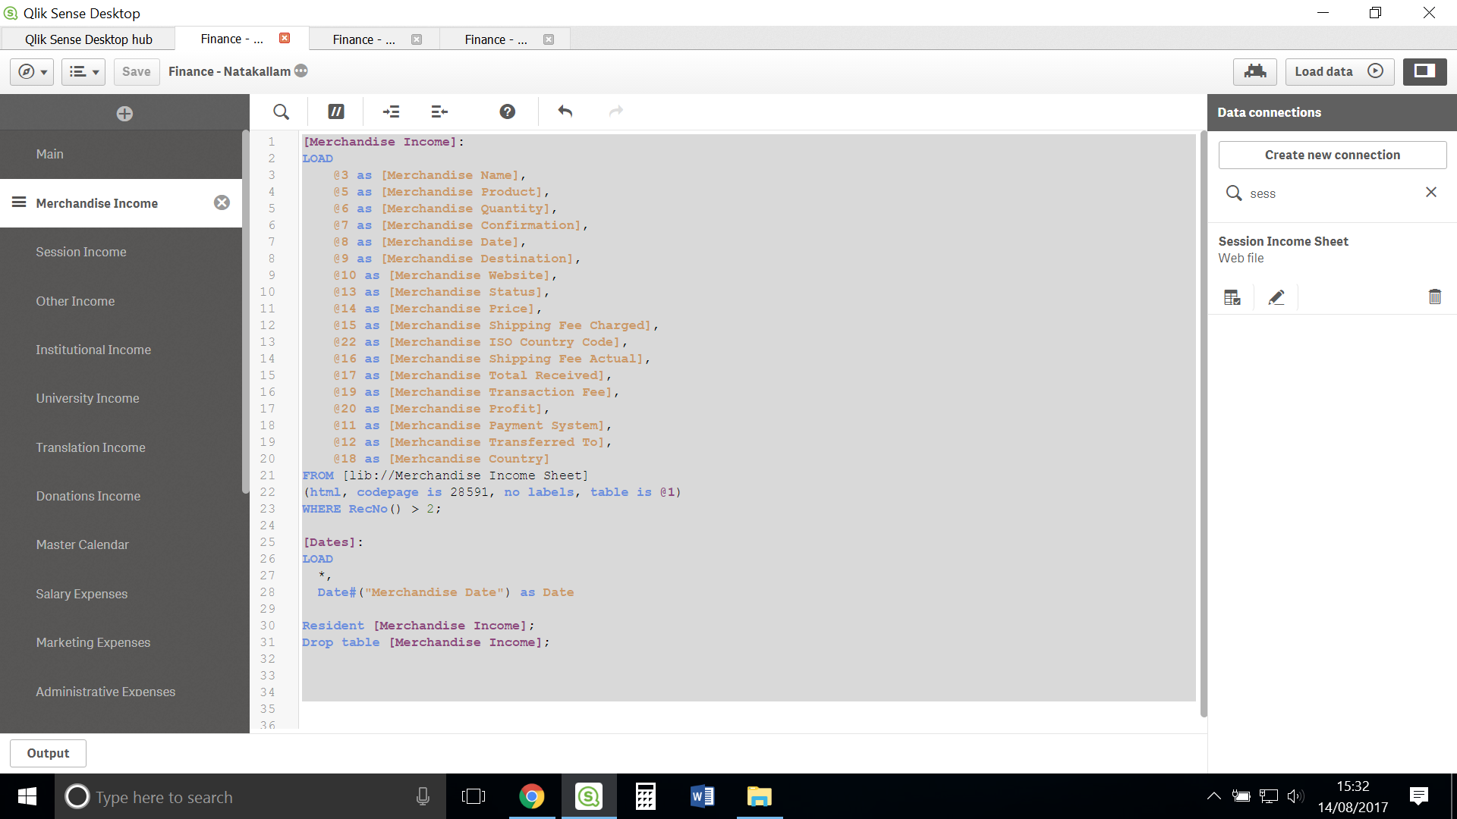Screen dimensions: 1457x819
Task: Edit the Session Income Sheet connection
Action: [x=1277, y=297]
